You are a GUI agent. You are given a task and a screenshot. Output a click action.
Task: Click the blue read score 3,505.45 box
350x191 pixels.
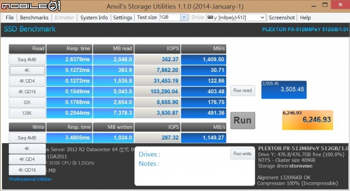(284, 90)
